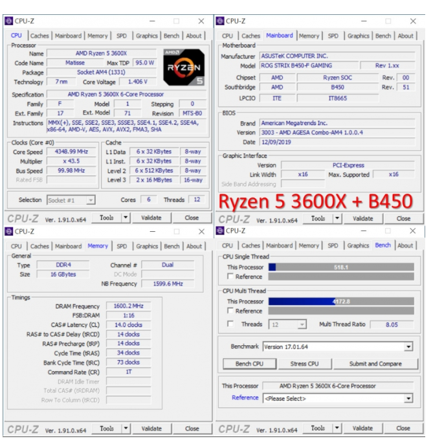
Task: Toggle the Threads checkbox in Bench window
Action: (230, 324)
